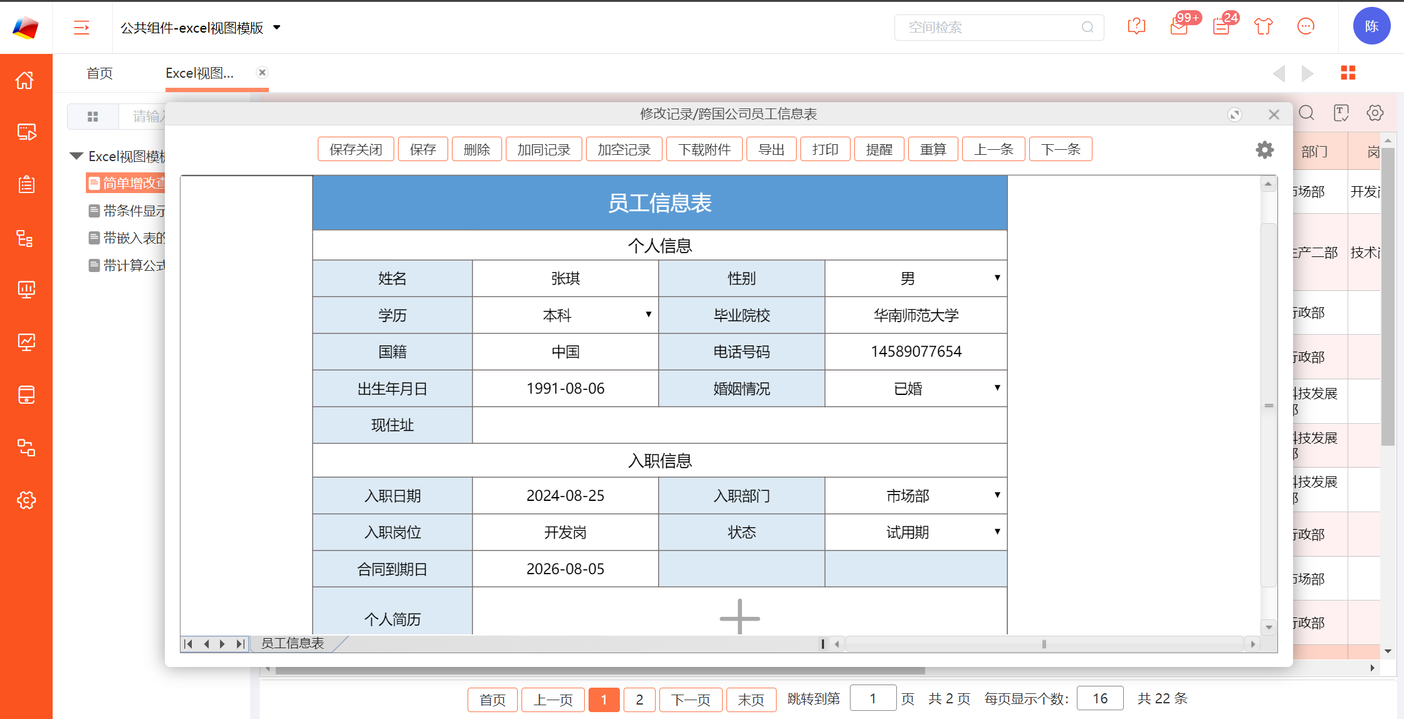
Task: Open the 入职部门 dropdown showing 市场部
Action: click(997, 495)
